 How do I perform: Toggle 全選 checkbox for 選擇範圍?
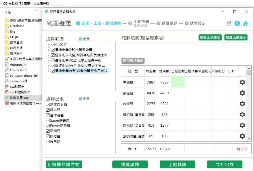coord(80,39)
